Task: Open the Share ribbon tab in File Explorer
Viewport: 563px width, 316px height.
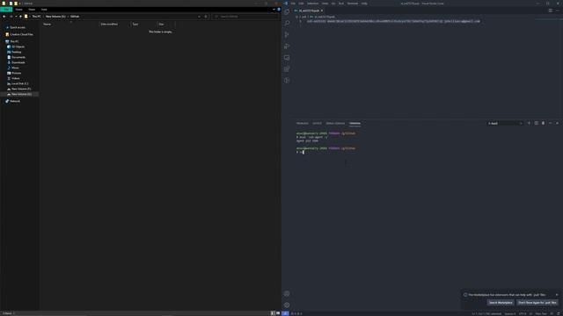Action: click(x=32, y=10)
